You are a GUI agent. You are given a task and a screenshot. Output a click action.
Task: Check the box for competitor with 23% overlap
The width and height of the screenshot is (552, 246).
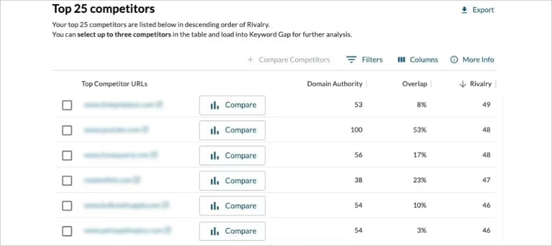[x=67, y=180]
